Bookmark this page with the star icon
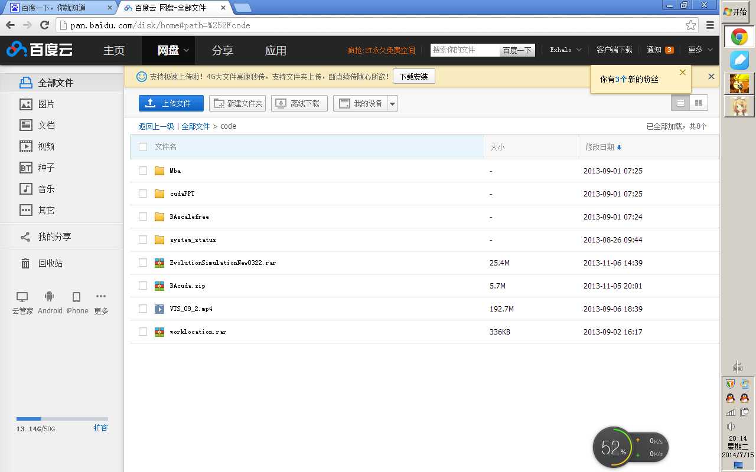 pos(690,25)
